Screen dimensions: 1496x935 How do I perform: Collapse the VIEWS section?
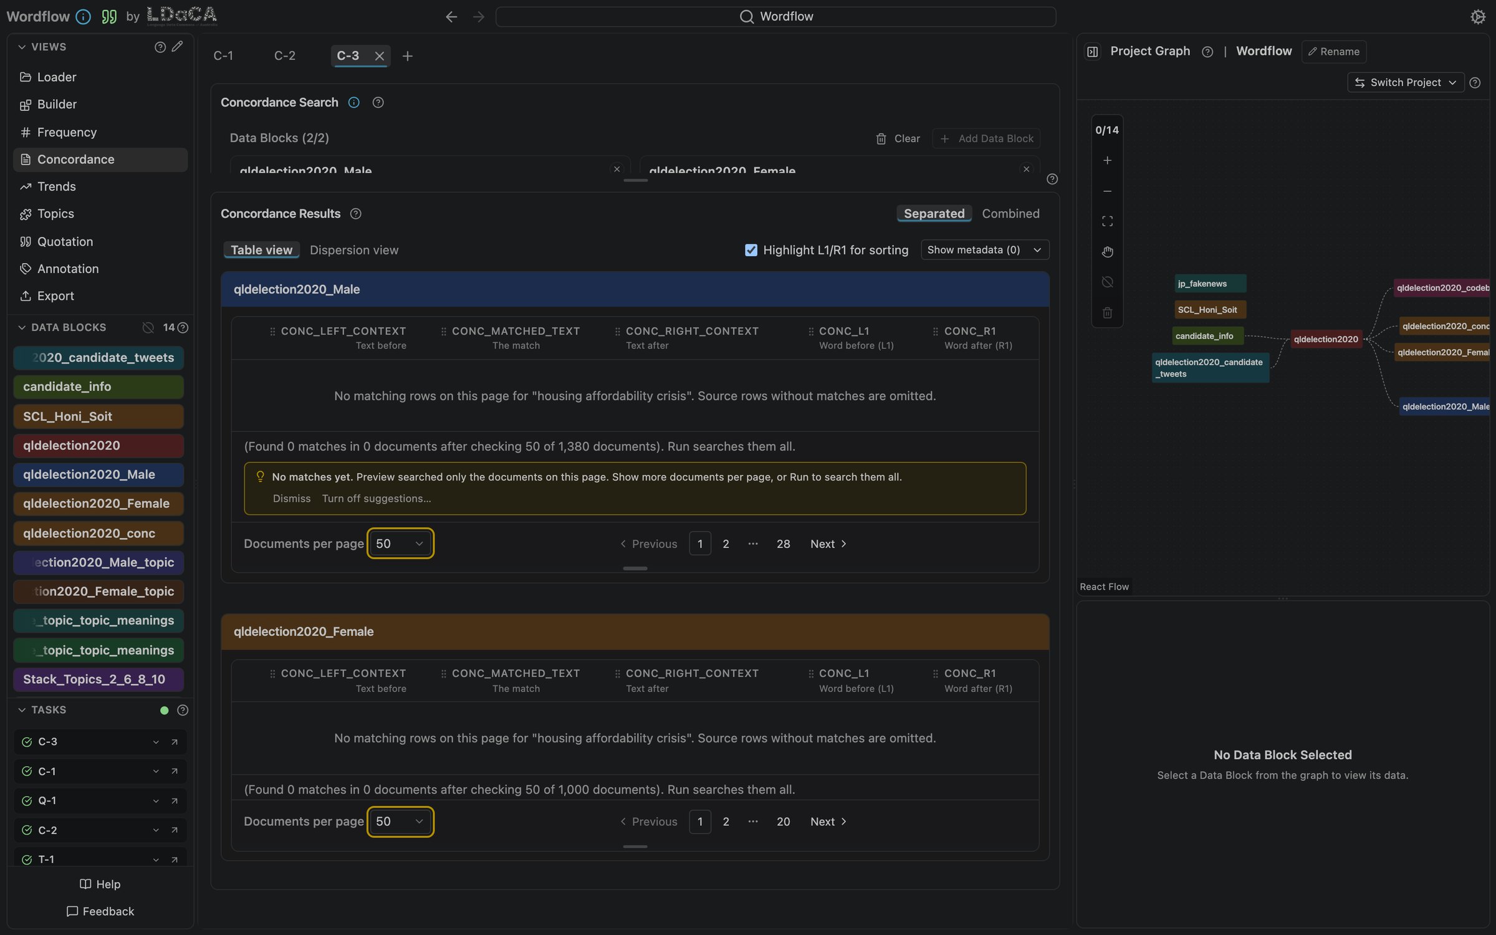(22, 47)
